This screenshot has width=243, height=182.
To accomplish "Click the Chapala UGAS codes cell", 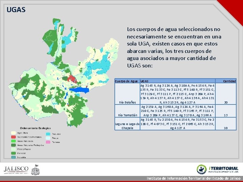I will tap(178, 124).
